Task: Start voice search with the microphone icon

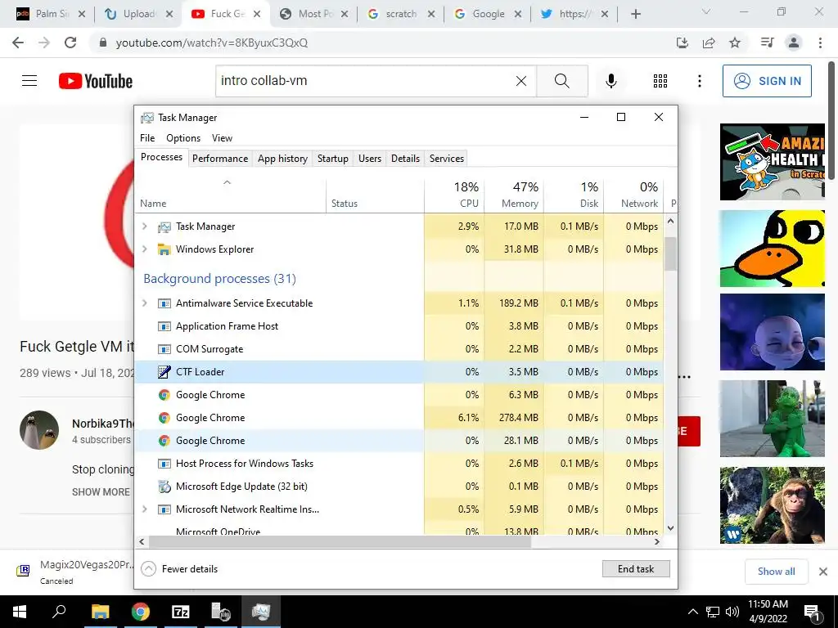Action: point(610,81)
